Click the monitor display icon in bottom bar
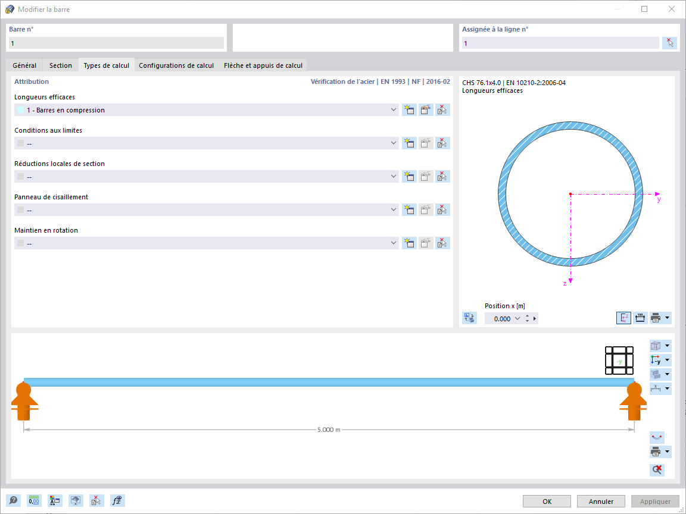Viewport: 686px width, 514px height. click(x=76, y=500)
